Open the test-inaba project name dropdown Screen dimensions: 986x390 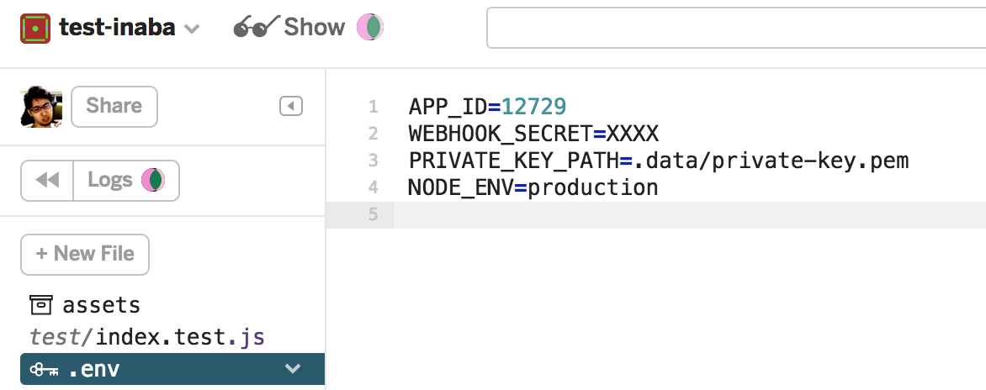pos(129,28)
